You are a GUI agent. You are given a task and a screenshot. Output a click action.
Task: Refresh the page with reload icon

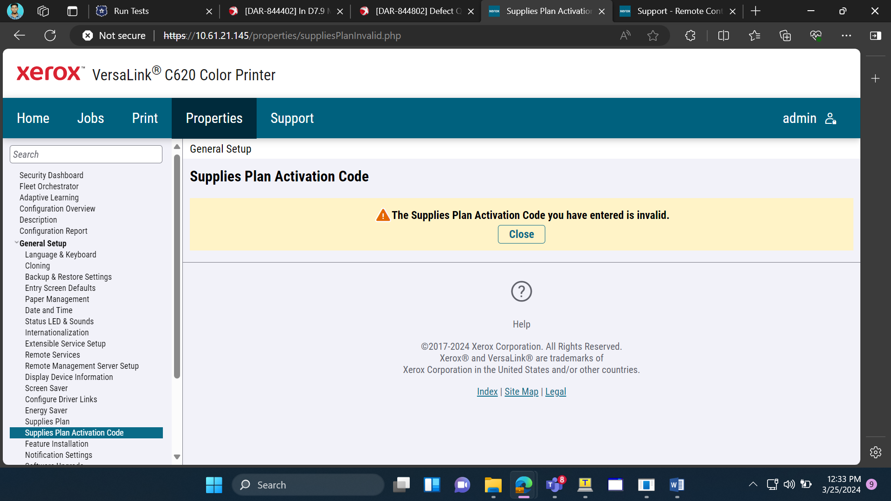click(x=50, y=35)
